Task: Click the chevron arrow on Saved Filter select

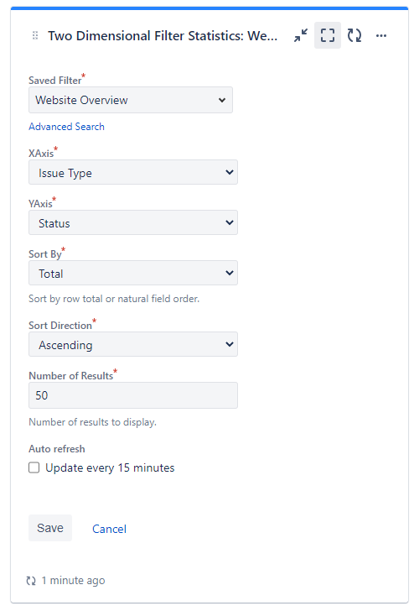Action: point(222,100)
